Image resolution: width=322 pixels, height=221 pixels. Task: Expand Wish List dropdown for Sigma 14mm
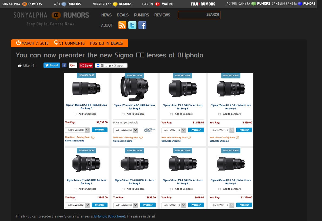(184, 130)
